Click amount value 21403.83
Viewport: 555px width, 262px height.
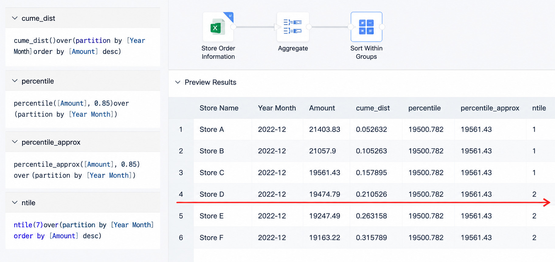tap(324, 129)
